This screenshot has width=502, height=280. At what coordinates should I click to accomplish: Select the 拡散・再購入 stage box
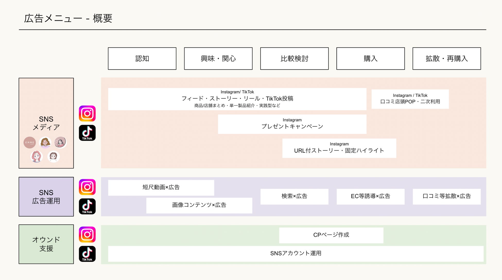(x=447, y=58)
